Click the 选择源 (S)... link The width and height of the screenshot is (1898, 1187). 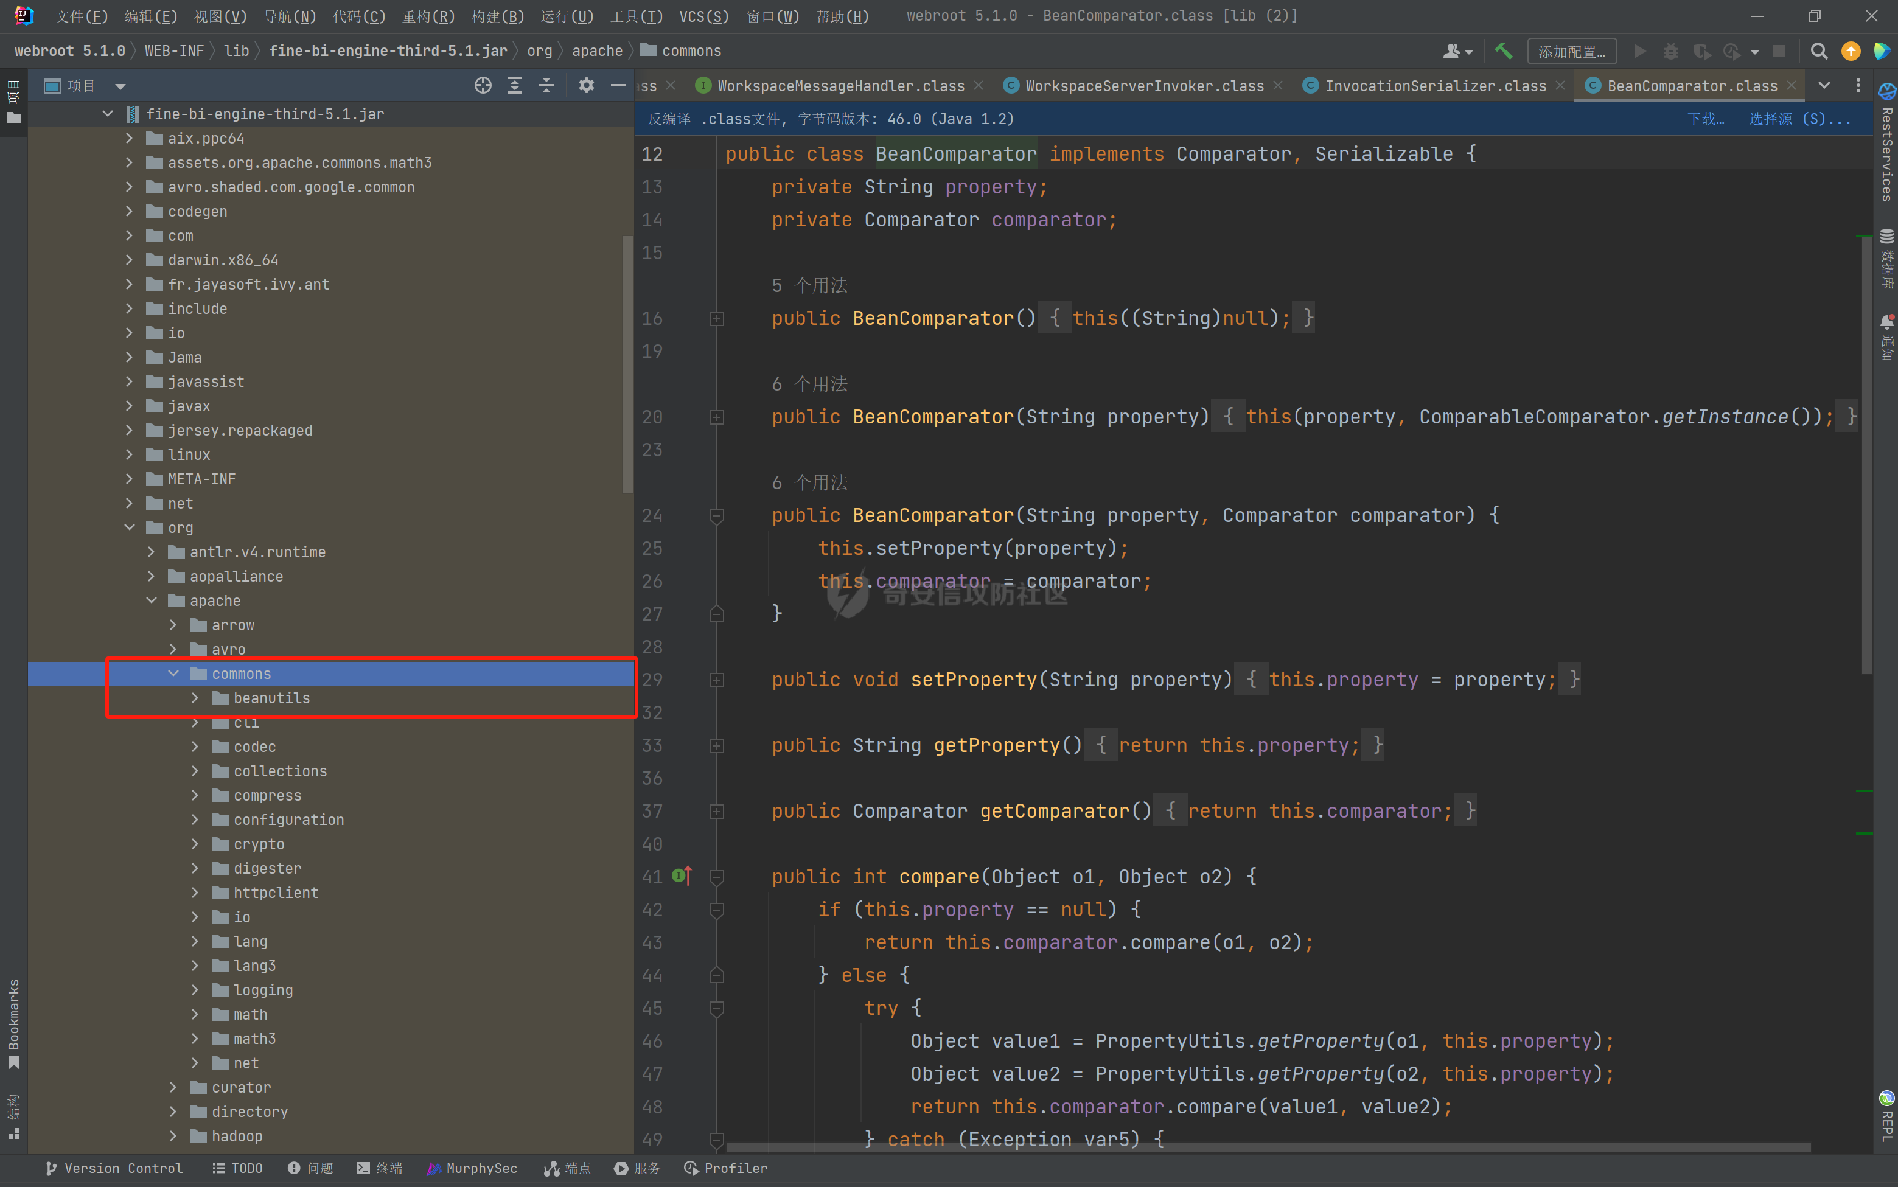1799,119
